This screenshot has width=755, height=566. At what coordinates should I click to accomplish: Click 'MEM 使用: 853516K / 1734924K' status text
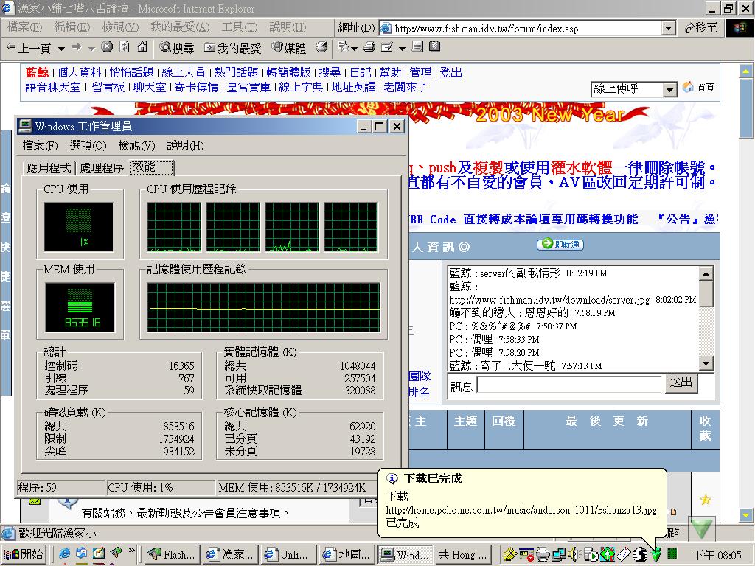pos(292,488)
